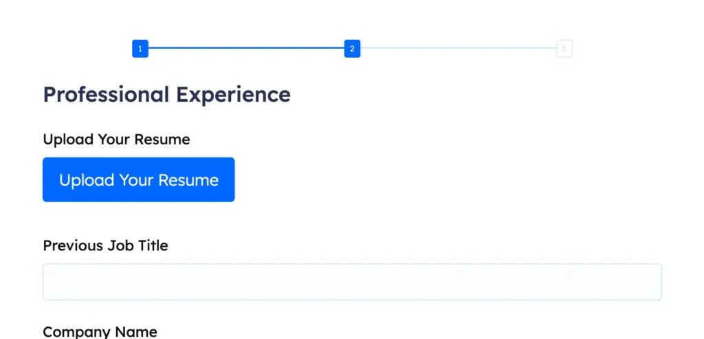This screenshot has height=339, width=704.
Task: Click progress line between steps 1 and 2
Action: (x=246, y=48)
